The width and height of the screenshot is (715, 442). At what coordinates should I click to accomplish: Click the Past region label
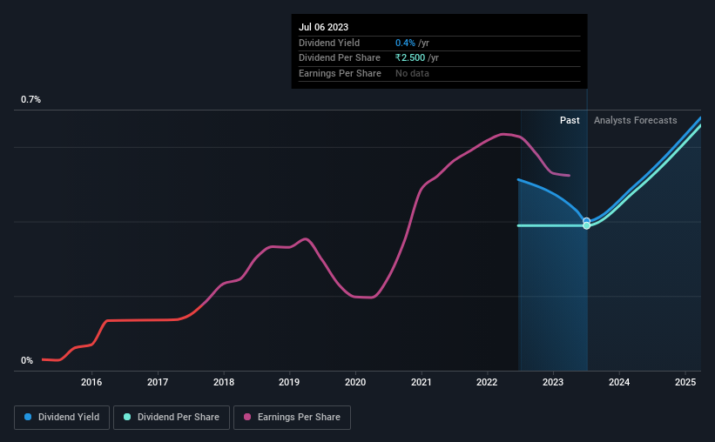click(570, 120)
